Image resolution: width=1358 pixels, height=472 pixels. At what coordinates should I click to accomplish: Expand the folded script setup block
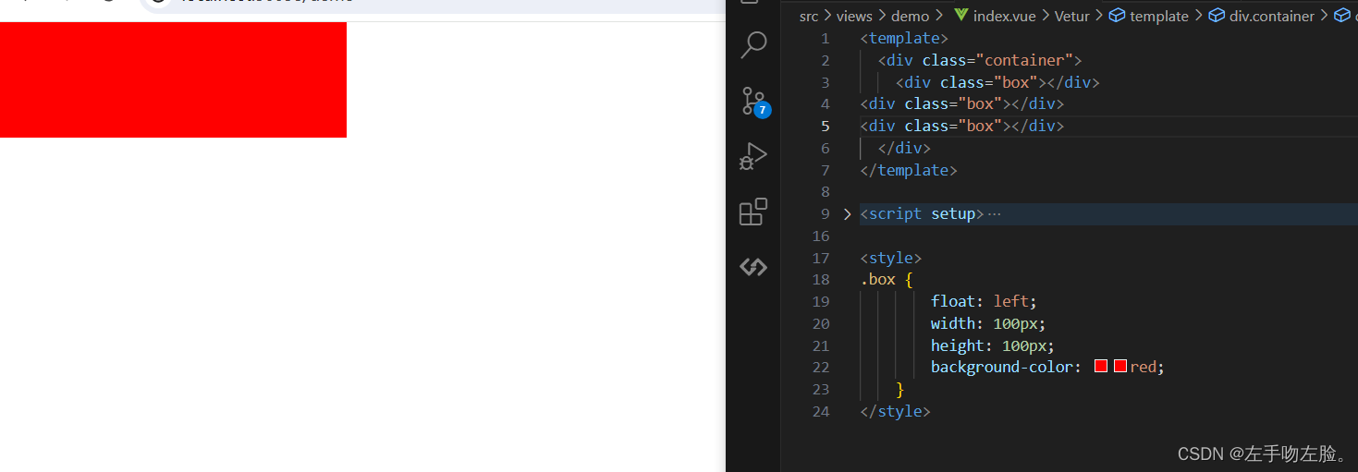tap(848, 214)
